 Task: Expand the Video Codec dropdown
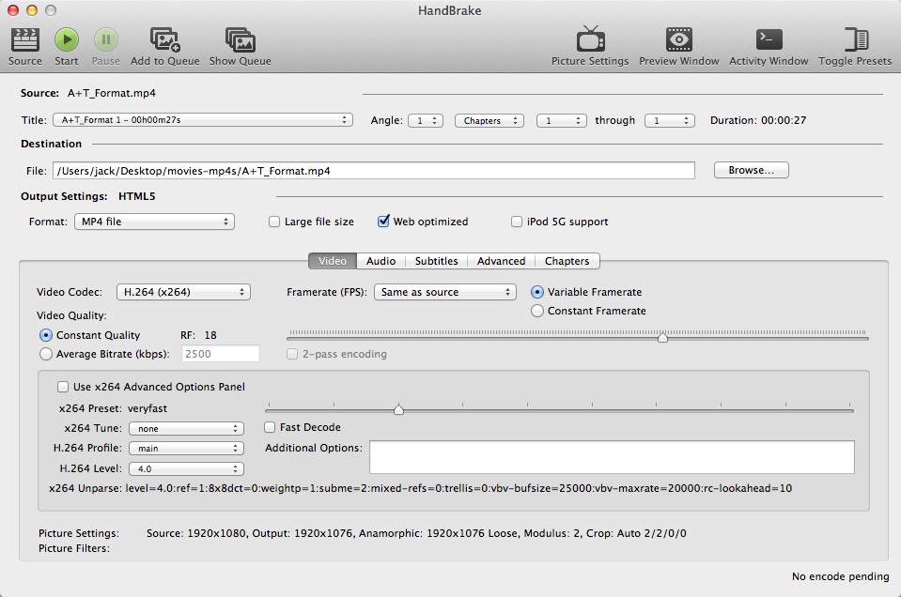pos(183,292)
